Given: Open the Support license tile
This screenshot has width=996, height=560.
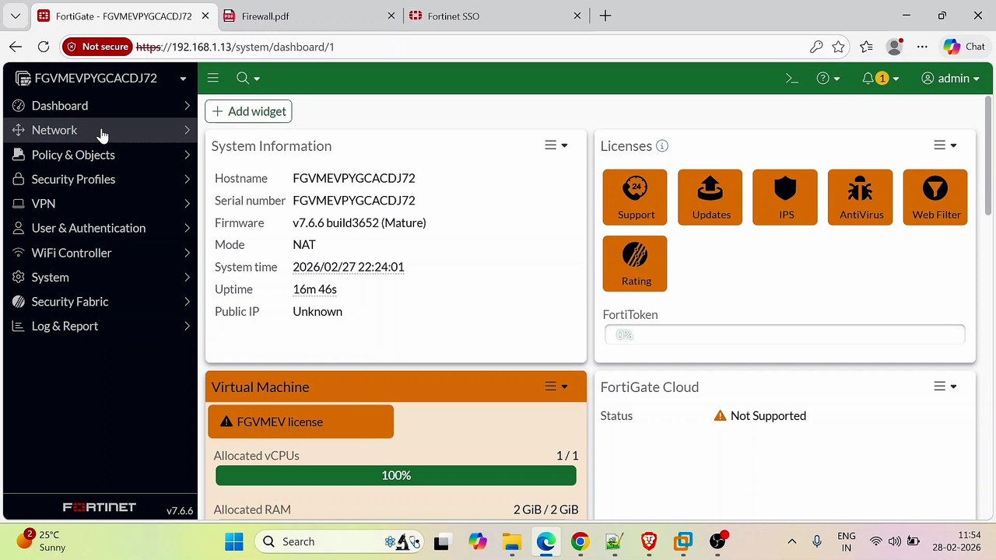Looking at the screenshot, I should (x=635, y=198).
